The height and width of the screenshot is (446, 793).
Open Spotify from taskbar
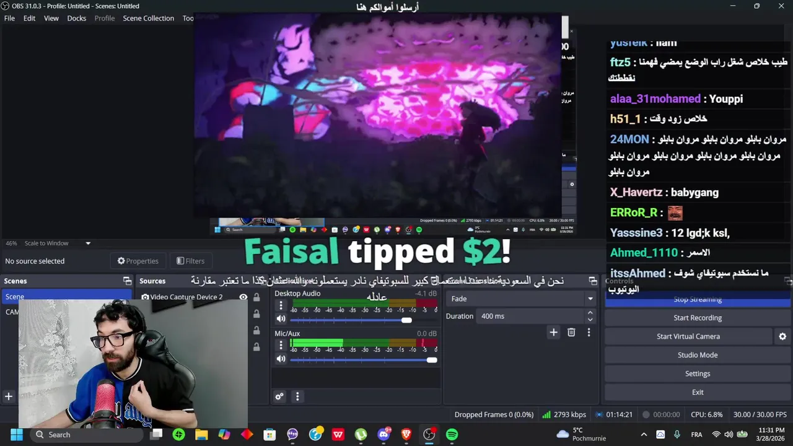tap(452, 435)
